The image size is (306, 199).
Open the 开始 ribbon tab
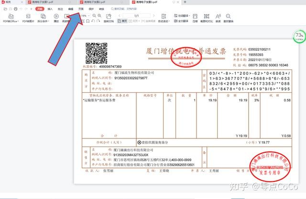[x=40, y=9]
